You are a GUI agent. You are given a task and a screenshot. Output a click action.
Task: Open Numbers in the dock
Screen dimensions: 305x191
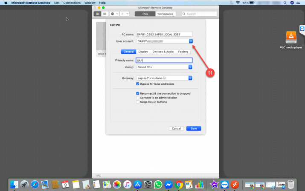pyautogui.click(x=199, y=184)
